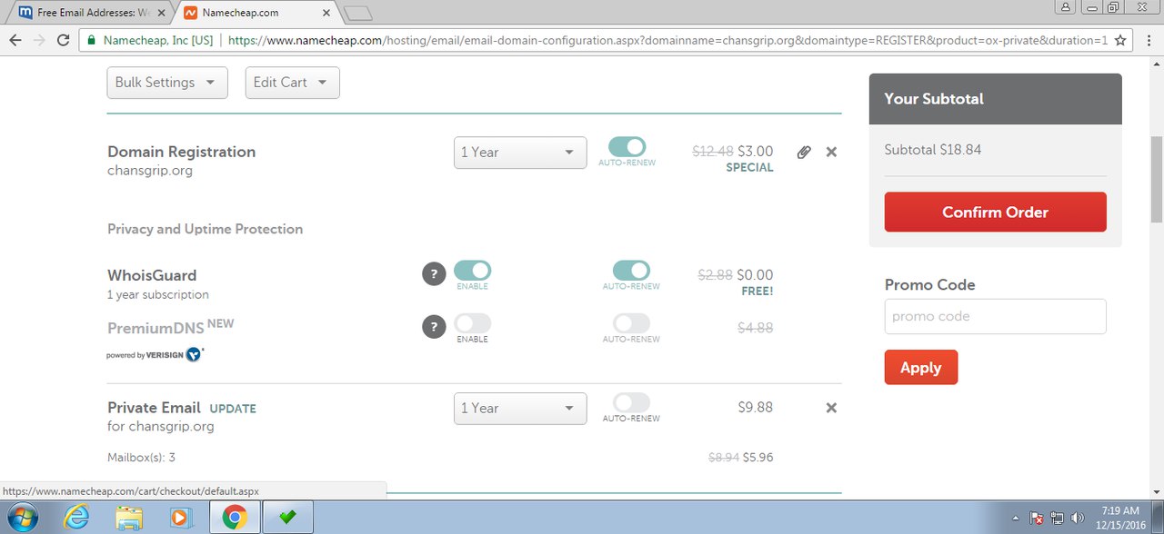This screenshot has width=1164, height=534.
Task: Click the 'Your Subtotal' header
Action: pos(934,99)
